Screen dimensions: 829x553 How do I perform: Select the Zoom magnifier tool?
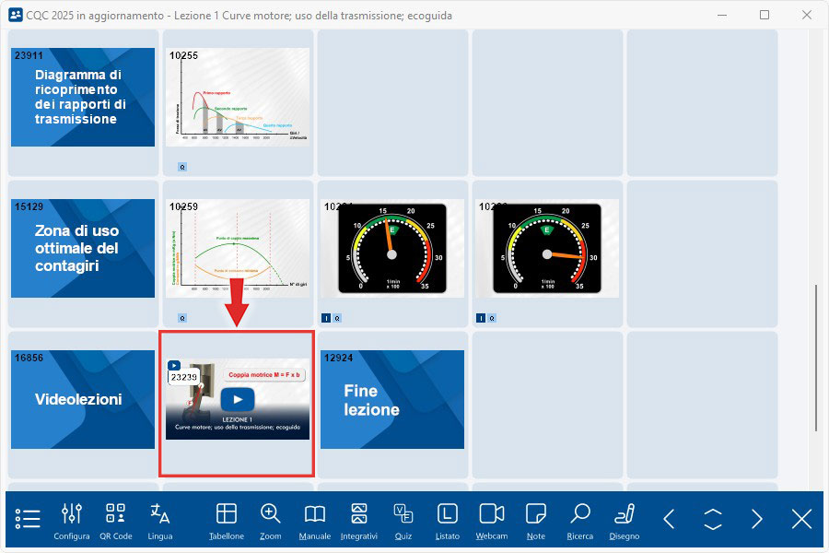(x=271, y=519)
